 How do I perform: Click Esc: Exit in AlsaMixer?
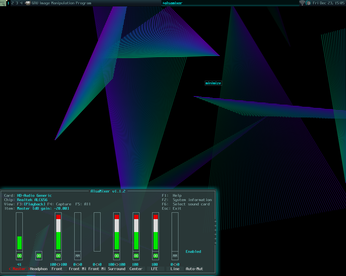click(172, 209)
